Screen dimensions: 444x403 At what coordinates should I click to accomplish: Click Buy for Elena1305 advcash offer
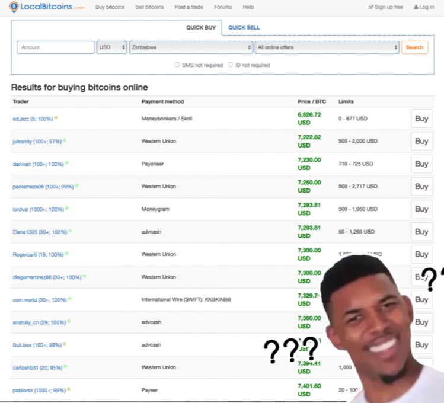tap(421, 232)
